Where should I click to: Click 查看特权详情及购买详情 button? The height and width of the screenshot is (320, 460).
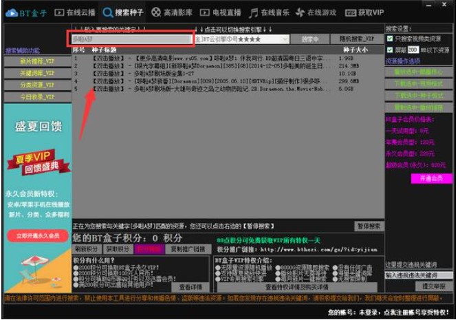click(x=296, y=287)
